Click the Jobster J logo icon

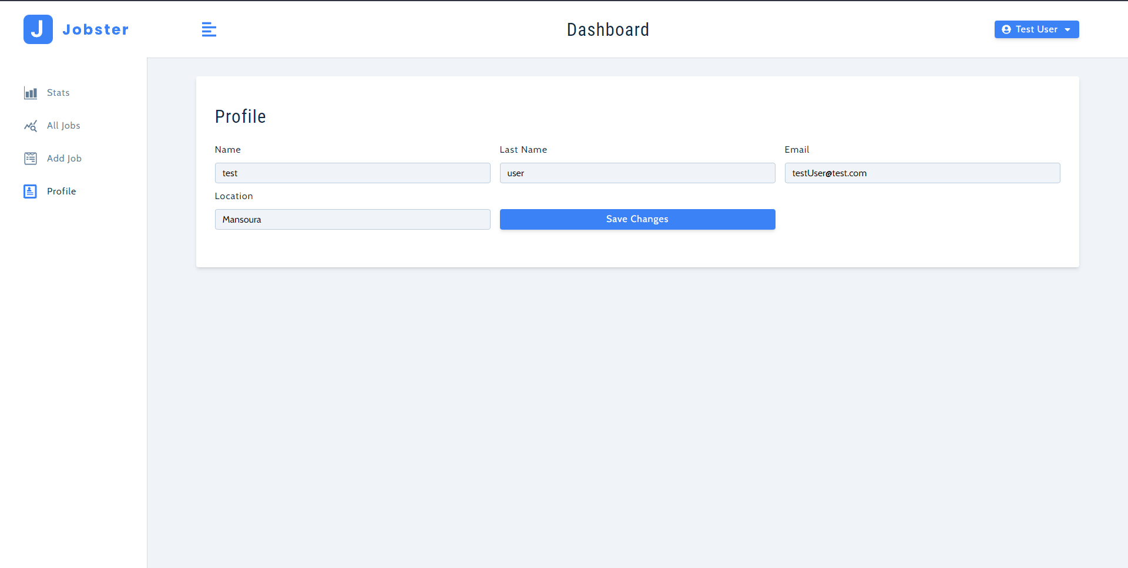(38, 29)
